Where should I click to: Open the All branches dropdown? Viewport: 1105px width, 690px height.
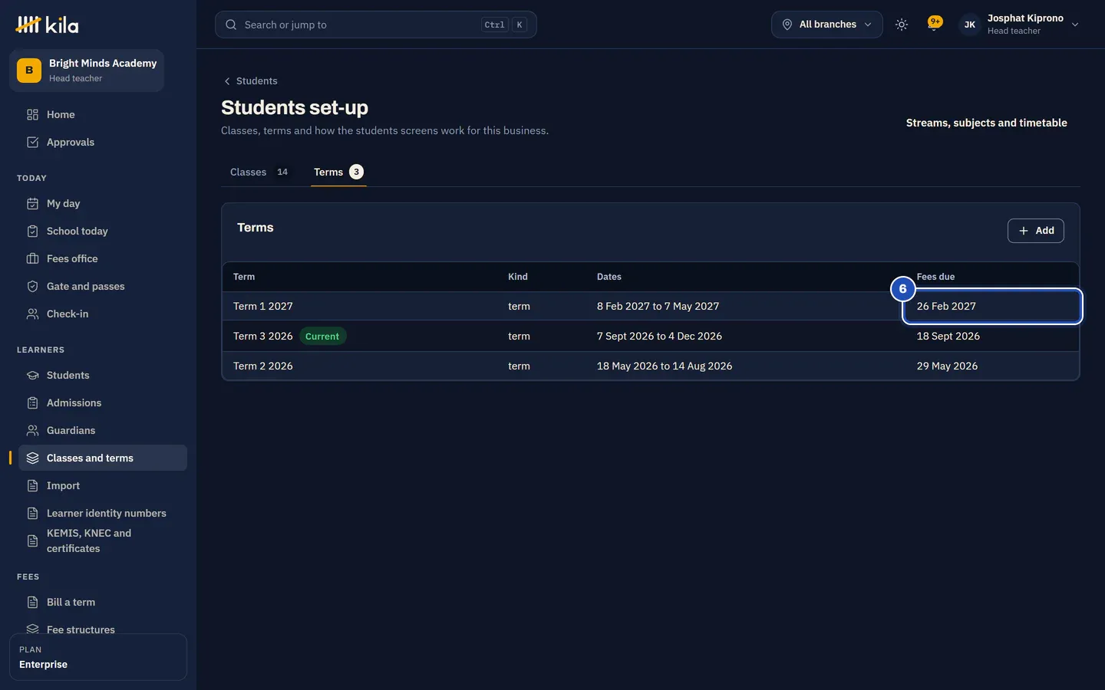click(827, 25)
